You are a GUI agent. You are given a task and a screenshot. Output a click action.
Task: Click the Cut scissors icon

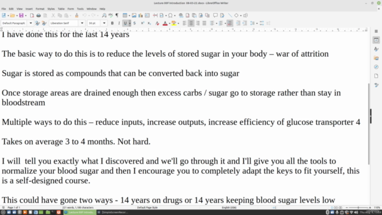53,16
